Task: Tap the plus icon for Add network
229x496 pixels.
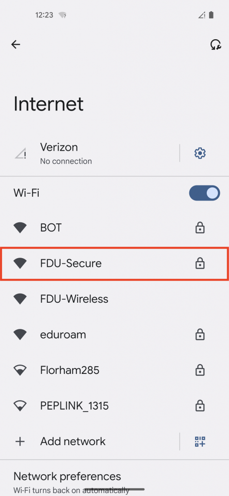Action: click(20, 441)
